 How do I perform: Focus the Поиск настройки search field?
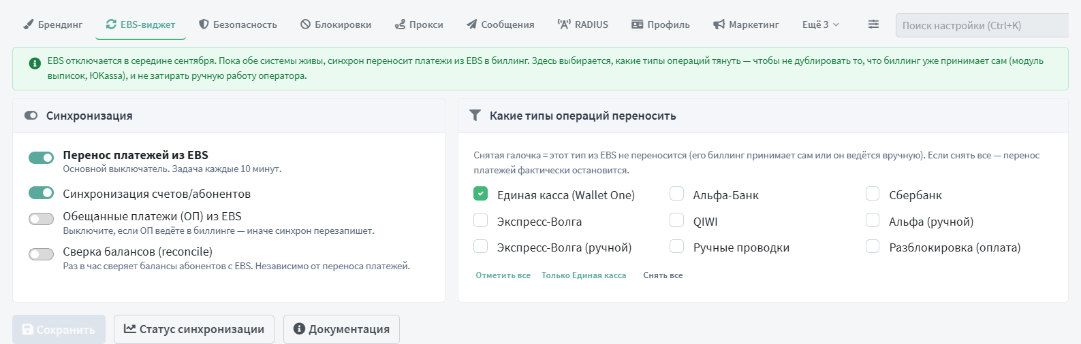pos(982,25)
